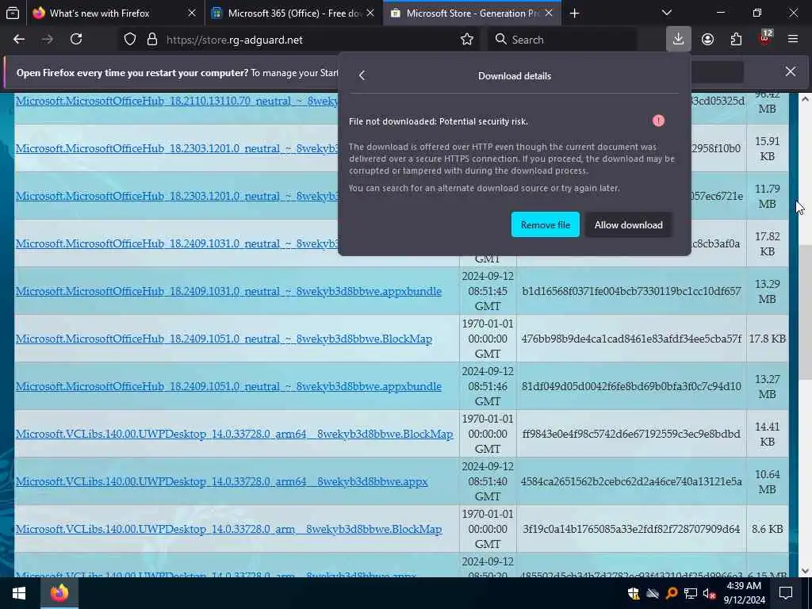Click the page vertical scrollbar thumb
The width and height of the screenshot is (812, 609).
tap(805, 312)
